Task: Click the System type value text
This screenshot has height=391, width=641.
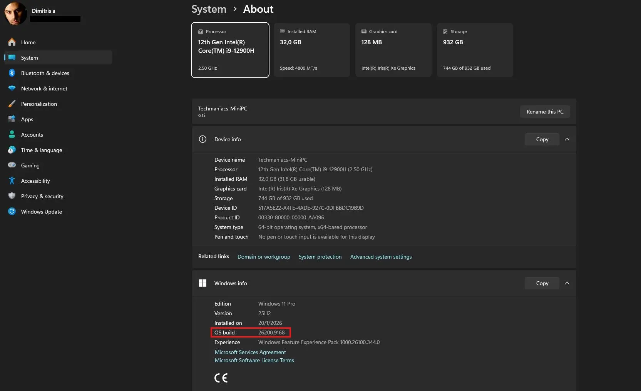Action: point(313,227)
